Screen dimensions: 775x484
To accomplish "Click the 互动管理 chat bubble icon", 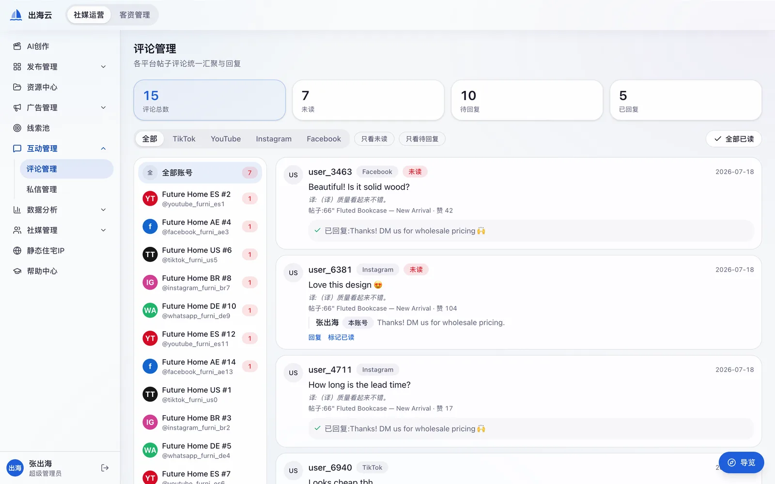I will click(x=17, y=149).
